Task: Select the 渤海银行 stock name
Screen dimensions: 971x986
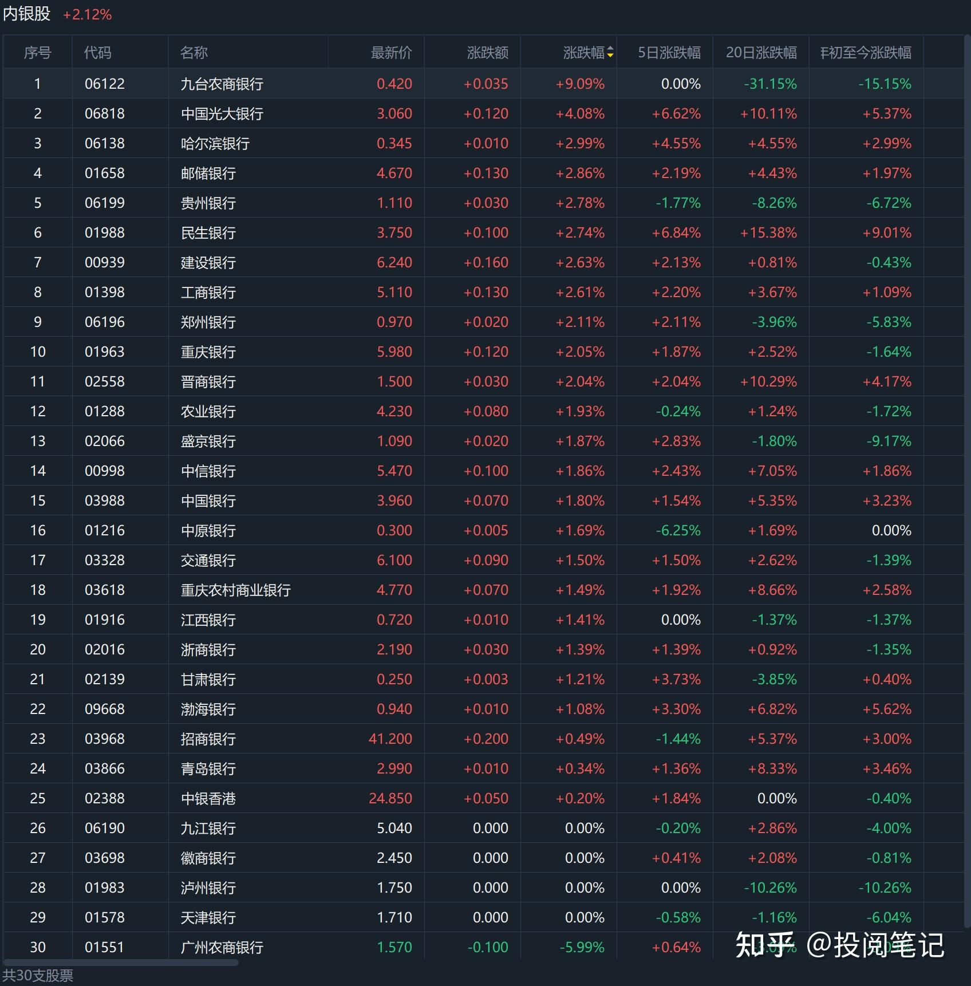Action: (208, 709)
